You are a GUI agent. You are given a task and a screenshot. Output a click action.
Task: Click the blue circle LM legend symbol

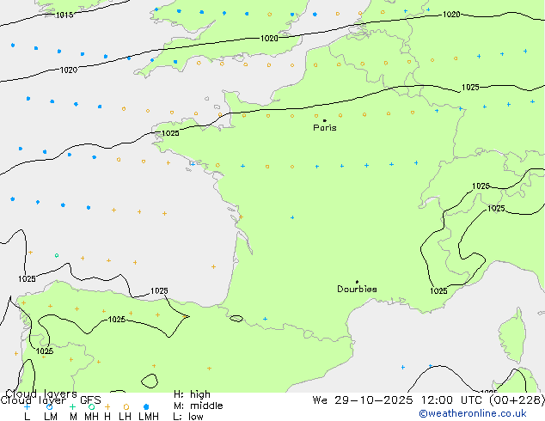(50, 406)
